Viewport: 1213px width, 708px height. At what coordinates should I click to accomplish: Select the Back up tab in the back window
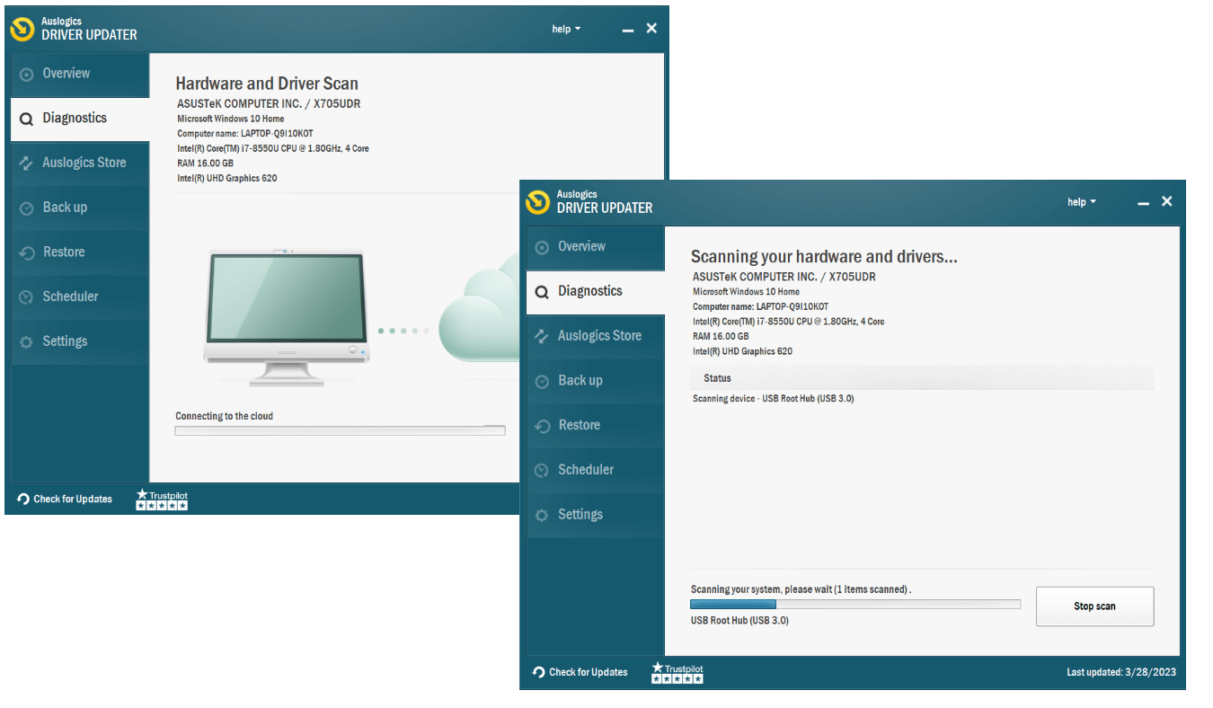click(65, 208)
